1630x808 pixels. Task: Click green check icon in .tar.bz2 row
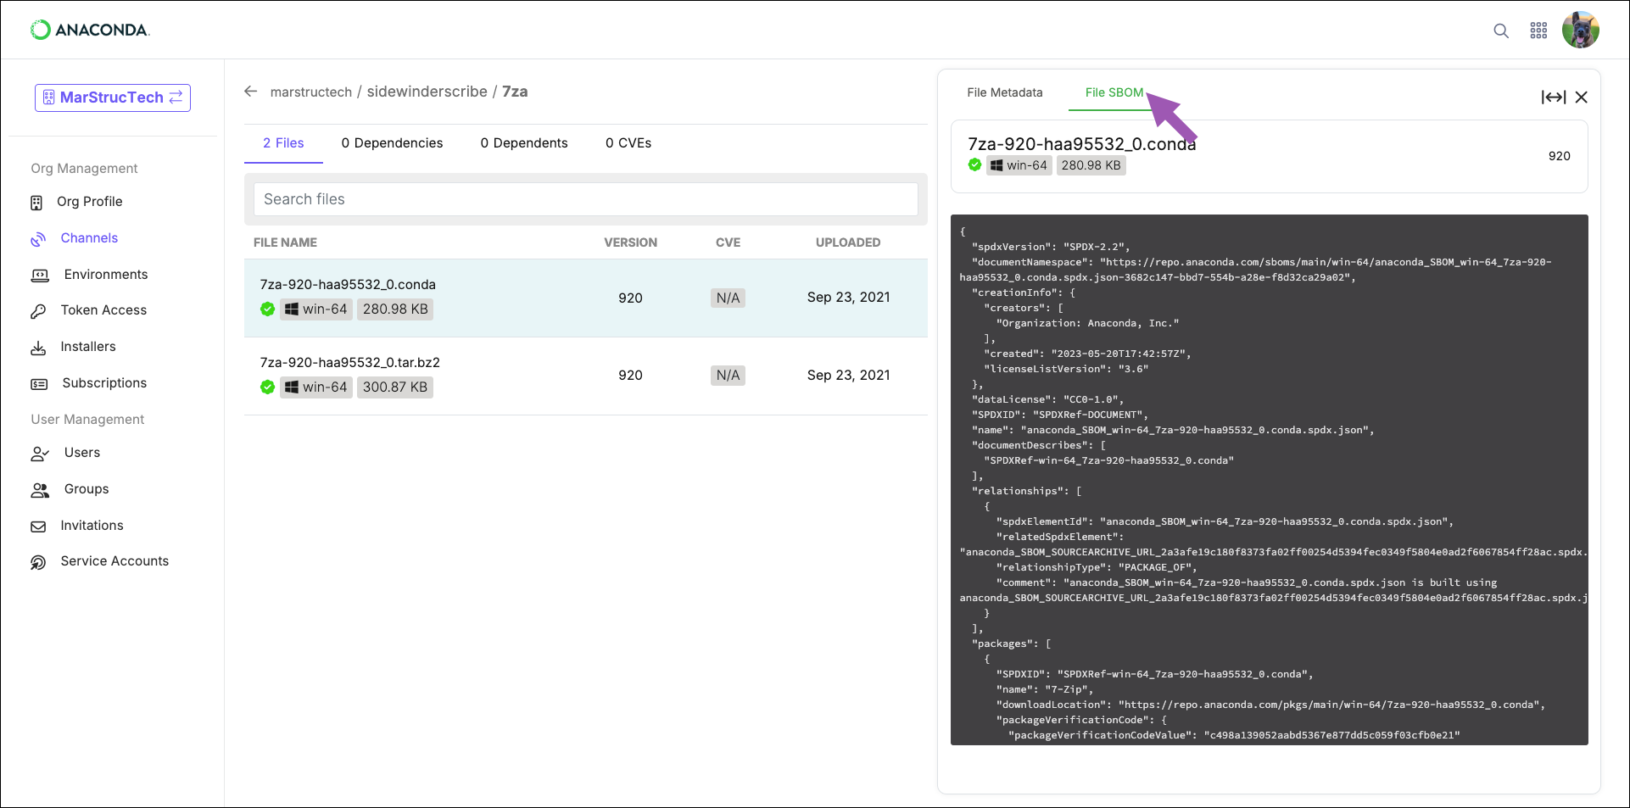[x=267, y=387]
